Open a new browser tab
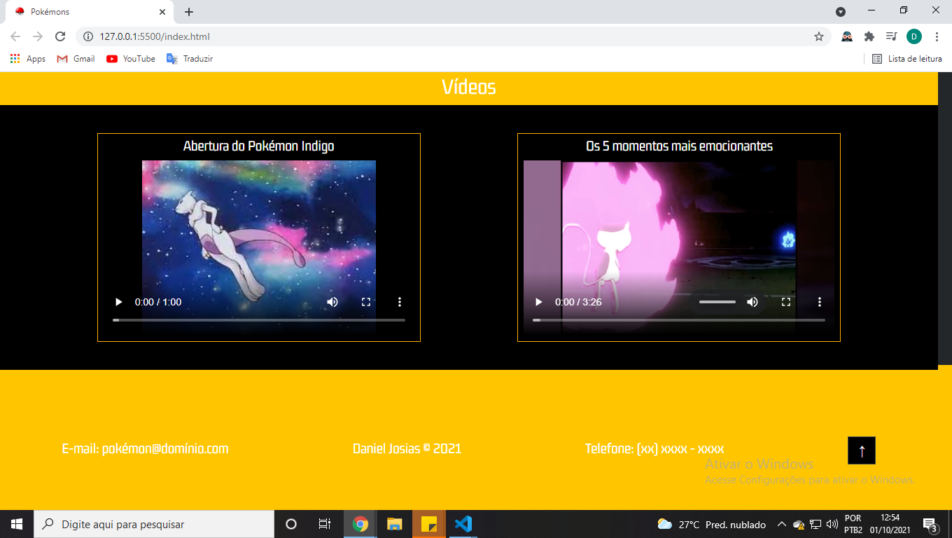The image size is (952, 538). pos(189,12)
